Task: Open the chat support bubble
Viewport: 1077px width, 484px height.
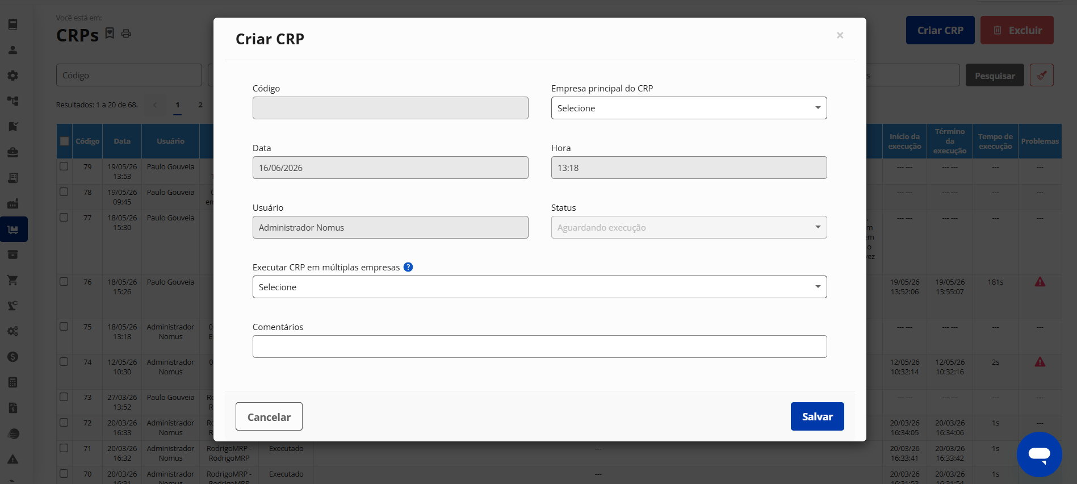Action: pos(1039,454)
